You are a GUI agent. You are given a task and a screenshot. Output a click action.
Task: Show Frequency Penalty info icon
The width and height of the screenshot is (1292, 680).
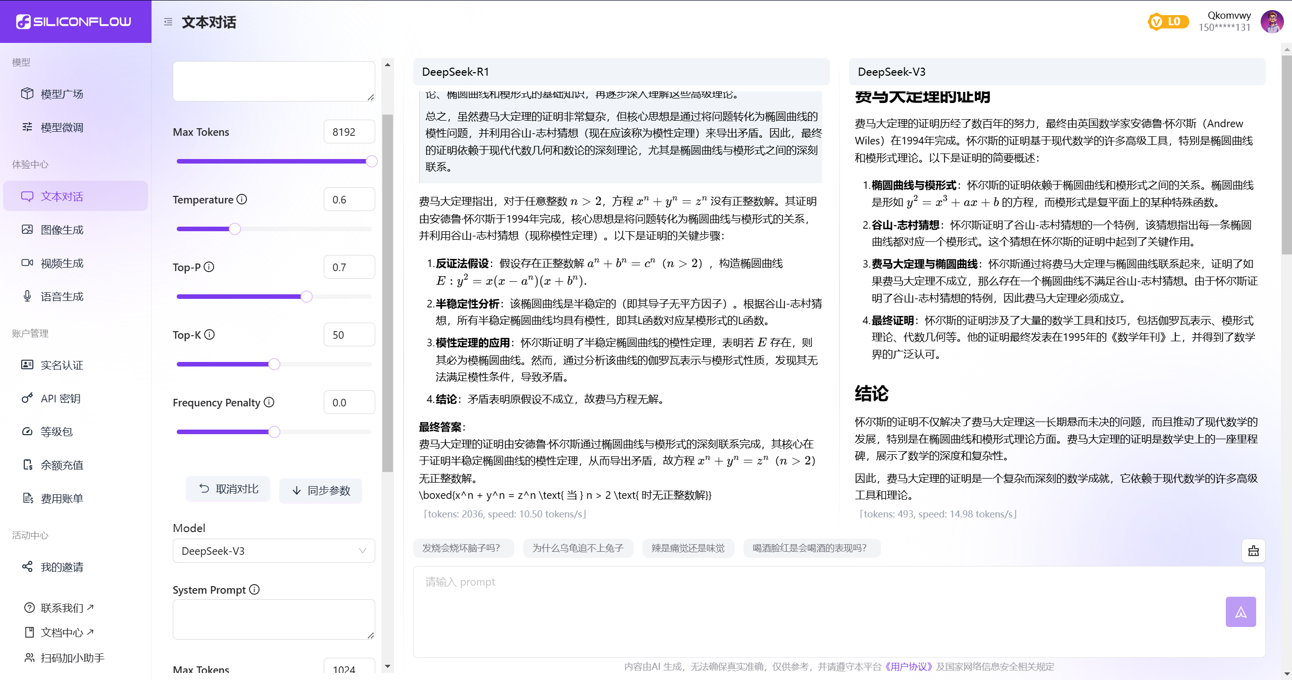point(269,402)
